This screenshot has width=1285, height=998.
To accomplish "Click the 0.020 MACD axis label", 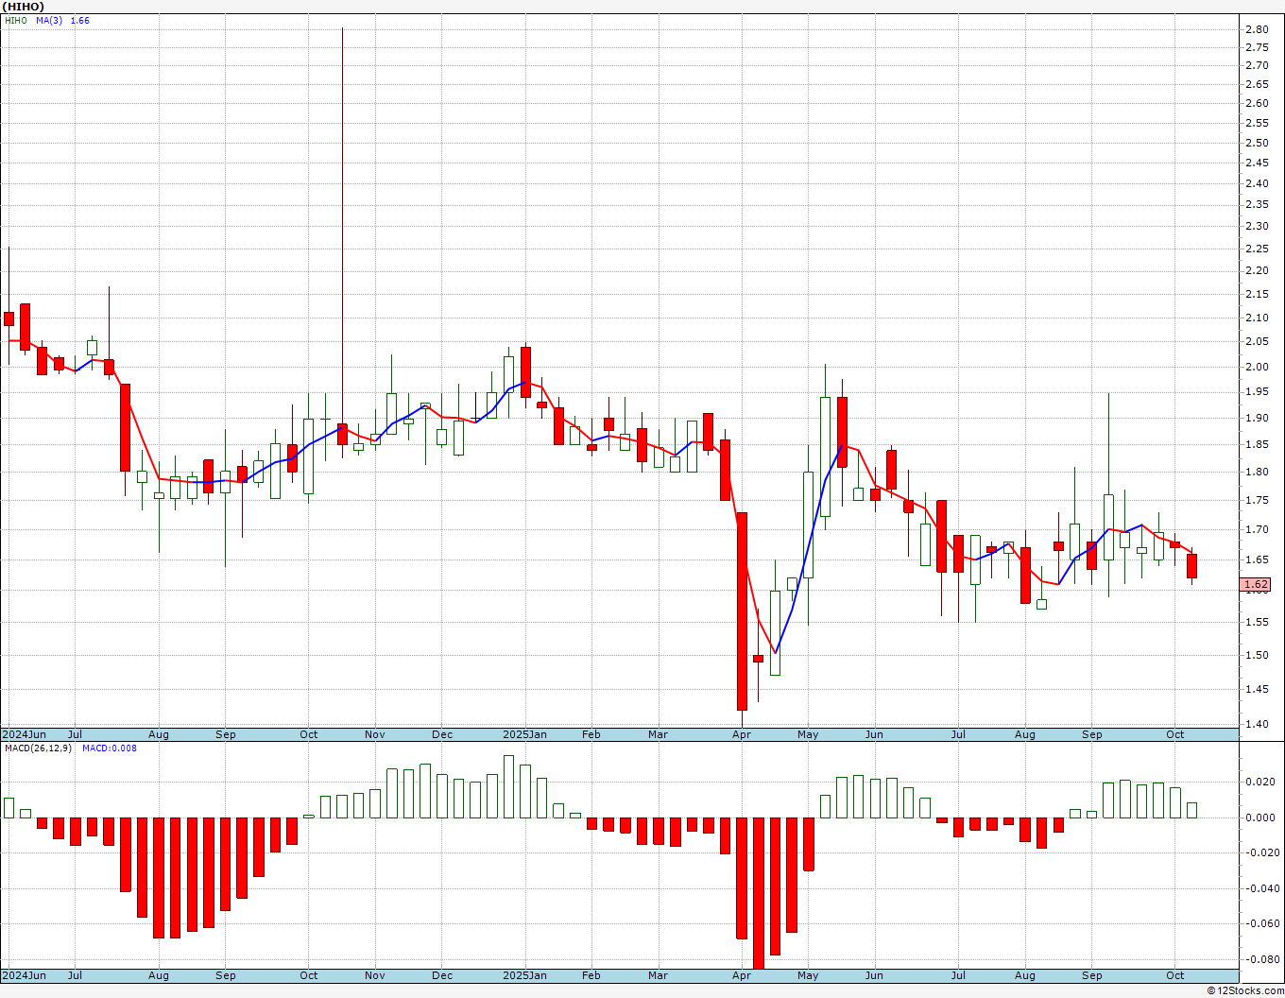I will tap(1260, 782).
